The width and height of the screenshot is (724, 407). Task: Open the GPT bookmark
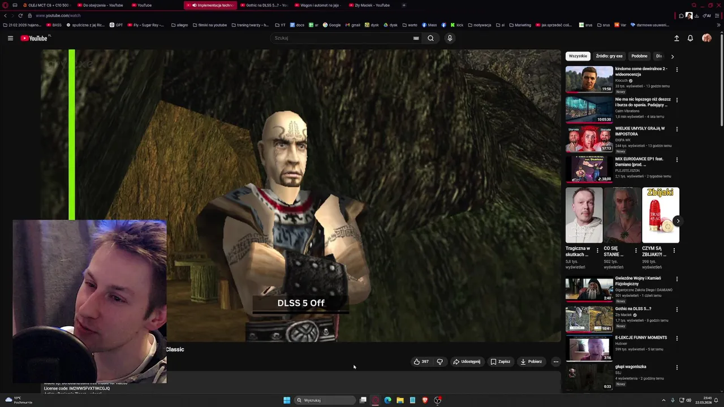tap(116, 25)
